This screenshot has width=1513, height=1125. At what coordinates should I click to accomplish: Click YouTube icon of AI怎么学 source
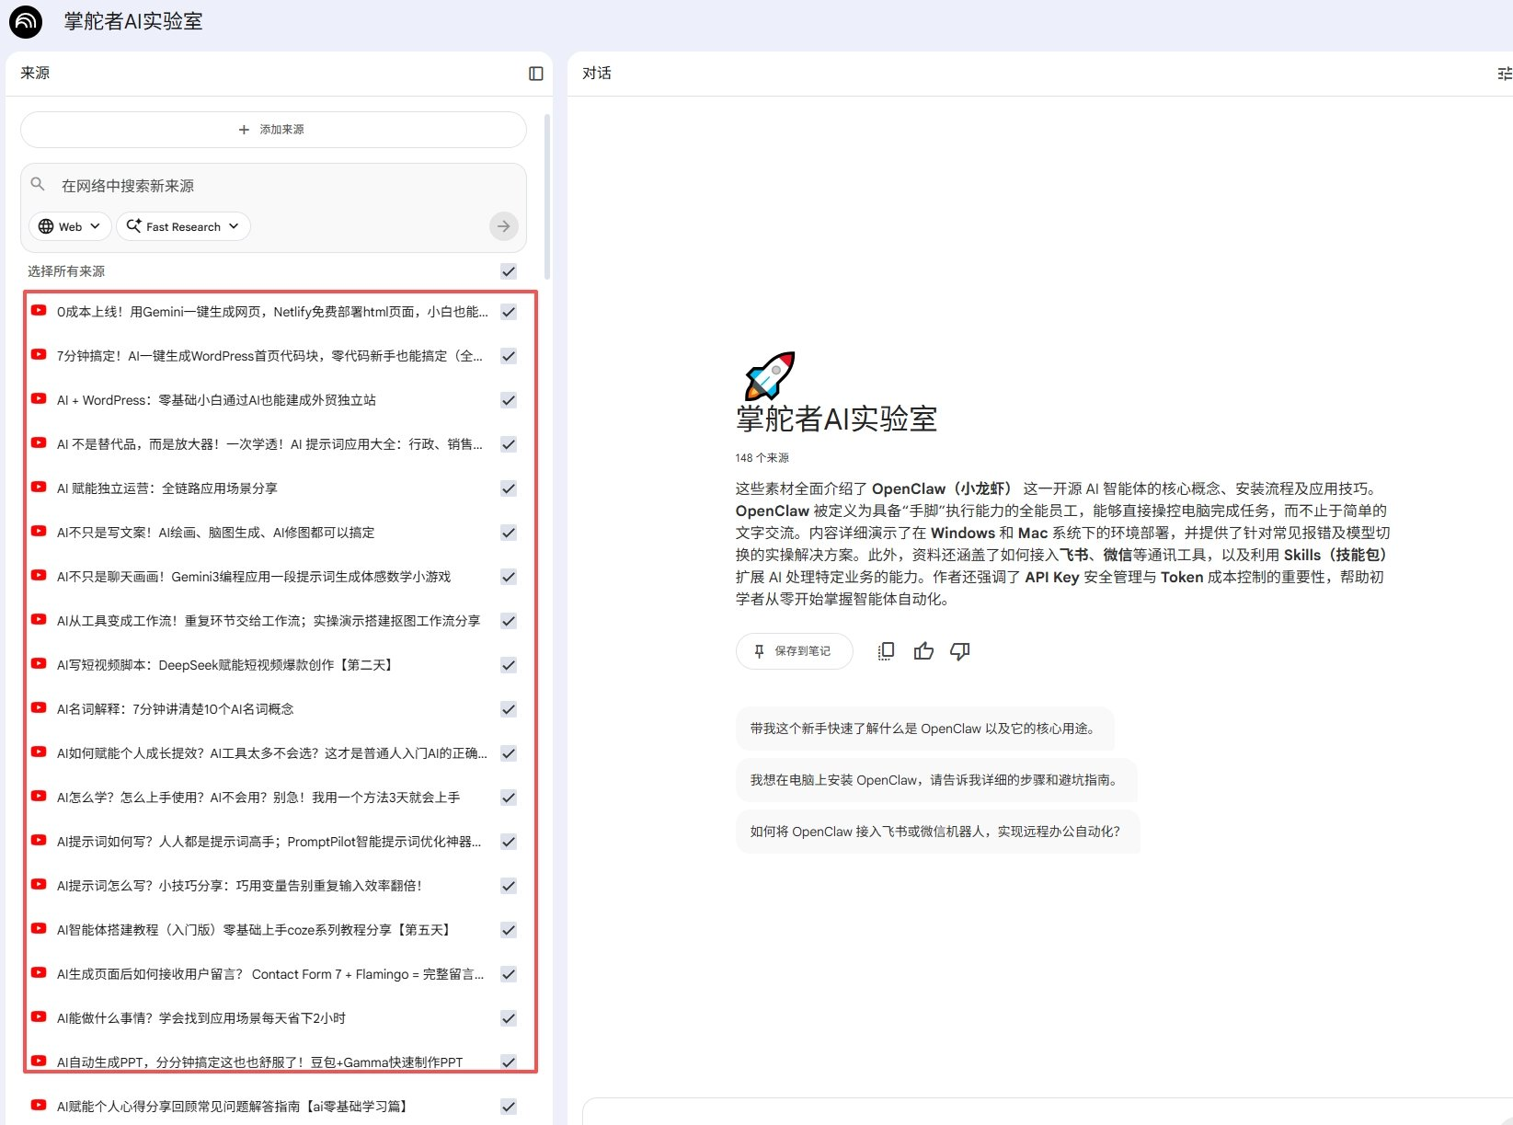point(39,797)
